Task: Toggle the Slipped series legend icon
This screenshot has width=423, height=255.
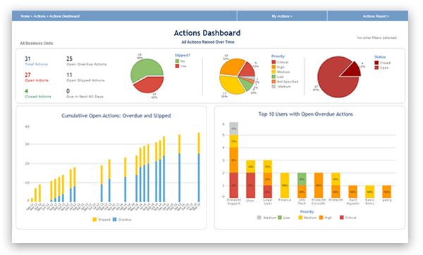Action: pyautogui.click(x=94, y=219)
